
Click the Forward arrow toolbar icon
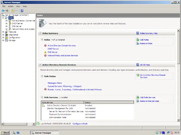pyautogui.click(x=7, y=11)
